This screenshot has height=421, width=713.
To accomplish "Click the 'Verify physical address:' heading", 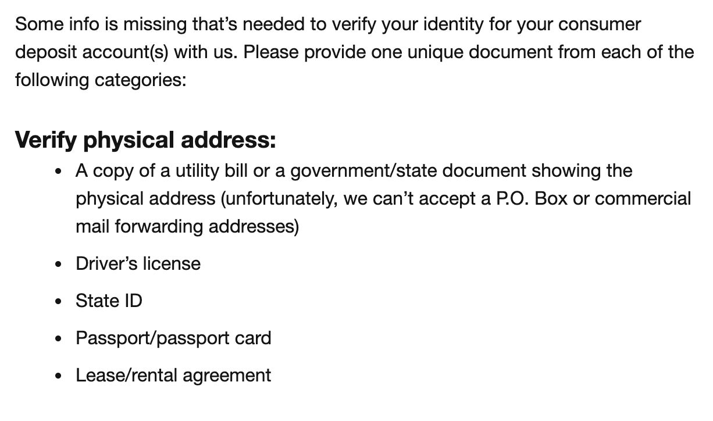I will pyautogui.click(x=145, y=140).
